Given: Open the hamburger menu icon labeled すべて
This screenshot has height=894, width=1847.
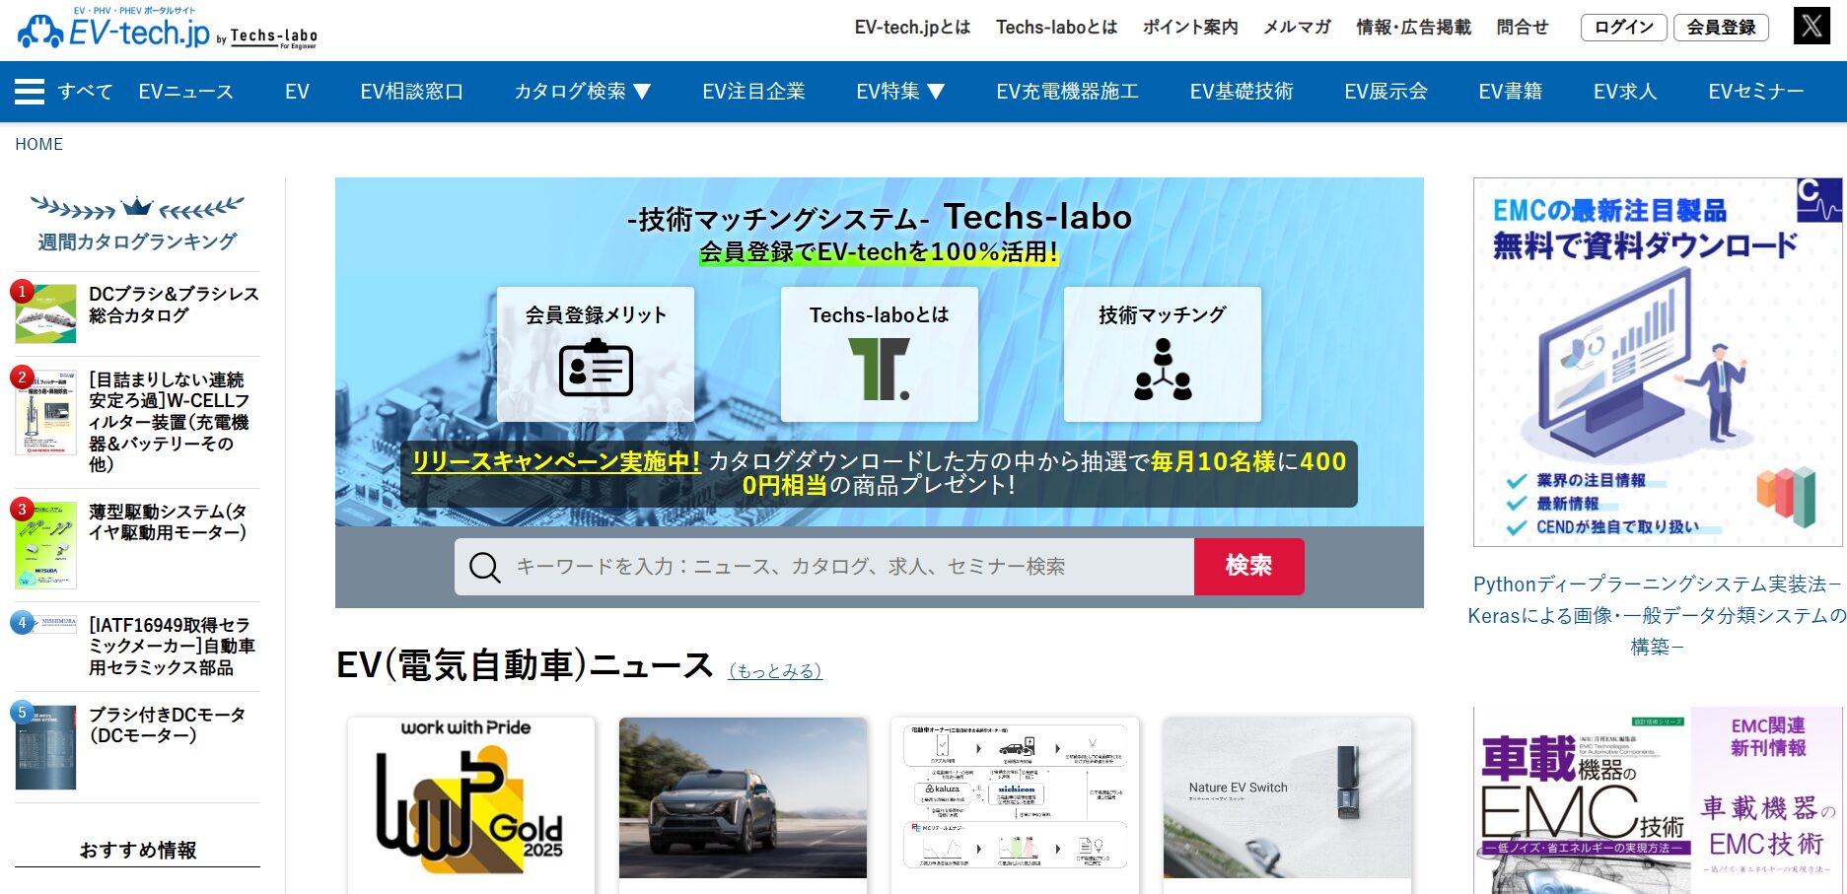Looking at the screenshot, I should [30, 92].
